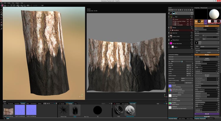Select the Polygon Fill tool
This screenshot has width=221, height=121.
pos(1,16)
